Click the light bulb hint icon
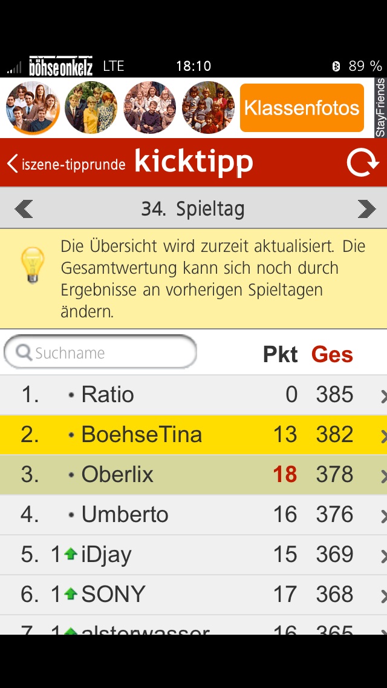 point(33,265)
